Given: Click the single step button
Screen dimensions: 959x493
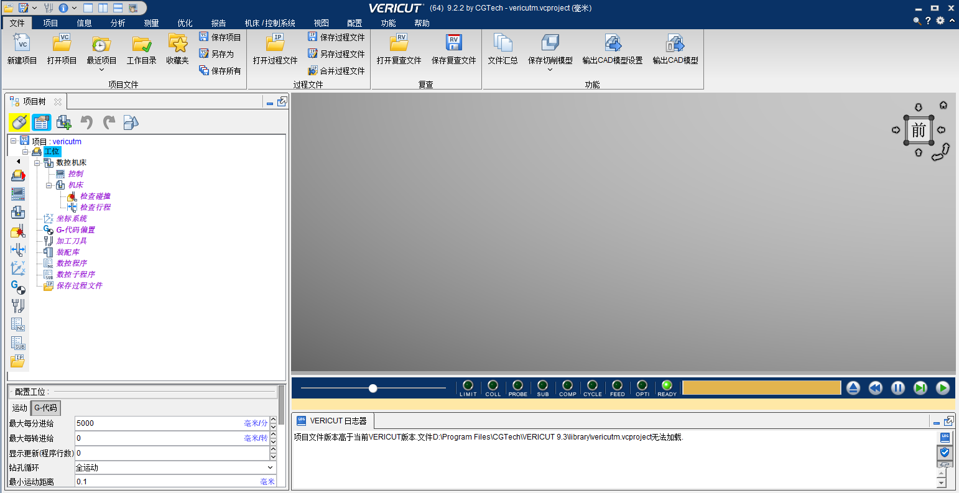Looking at the screenshot, I should click(920, 388).
